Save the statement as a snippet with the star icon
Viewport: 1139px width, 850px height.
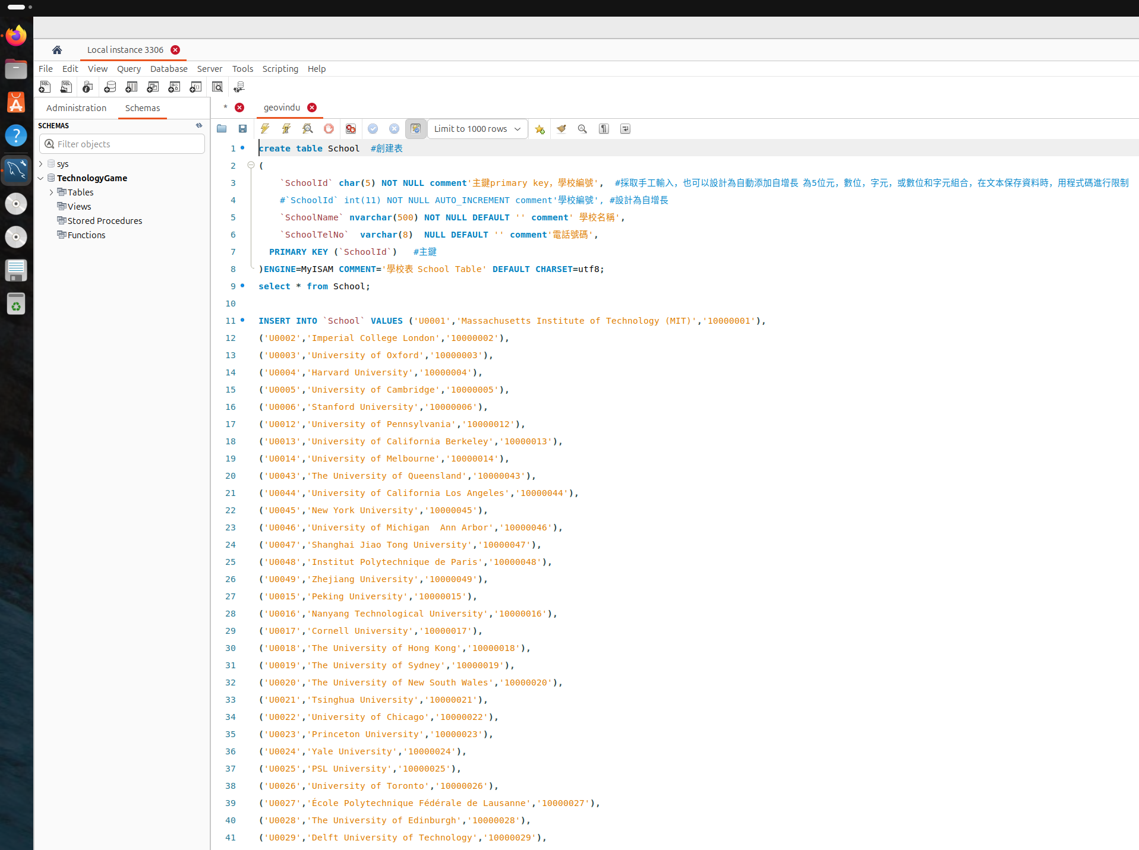(x=539, y=129)
